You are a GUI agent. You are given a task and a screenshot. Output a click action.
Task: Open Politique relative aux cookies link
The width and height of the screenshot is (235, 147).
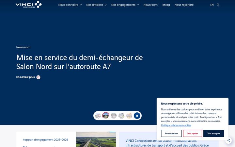(x=176, y=125)
